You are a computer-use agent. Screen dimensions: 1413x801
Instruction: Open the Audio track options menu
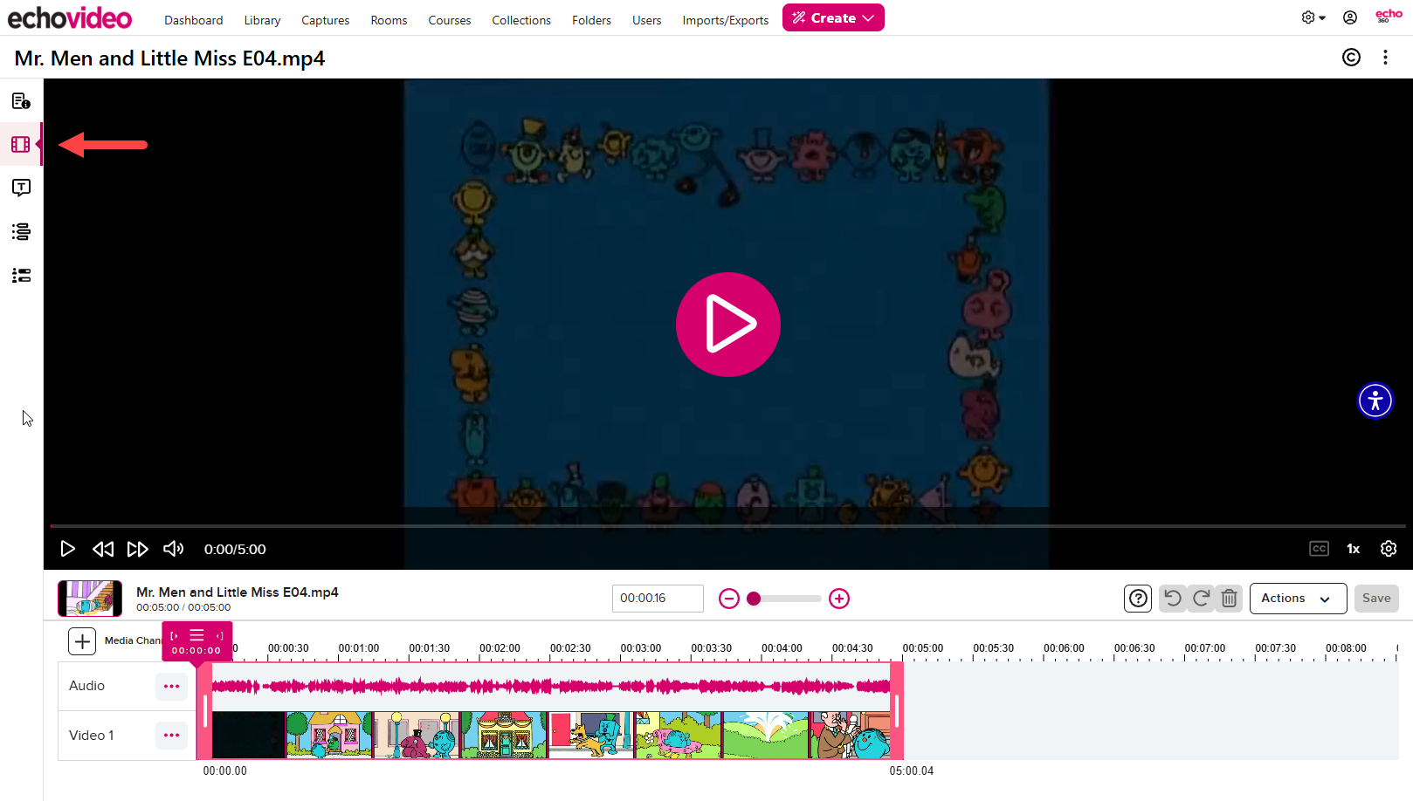(x=171, y=687)
